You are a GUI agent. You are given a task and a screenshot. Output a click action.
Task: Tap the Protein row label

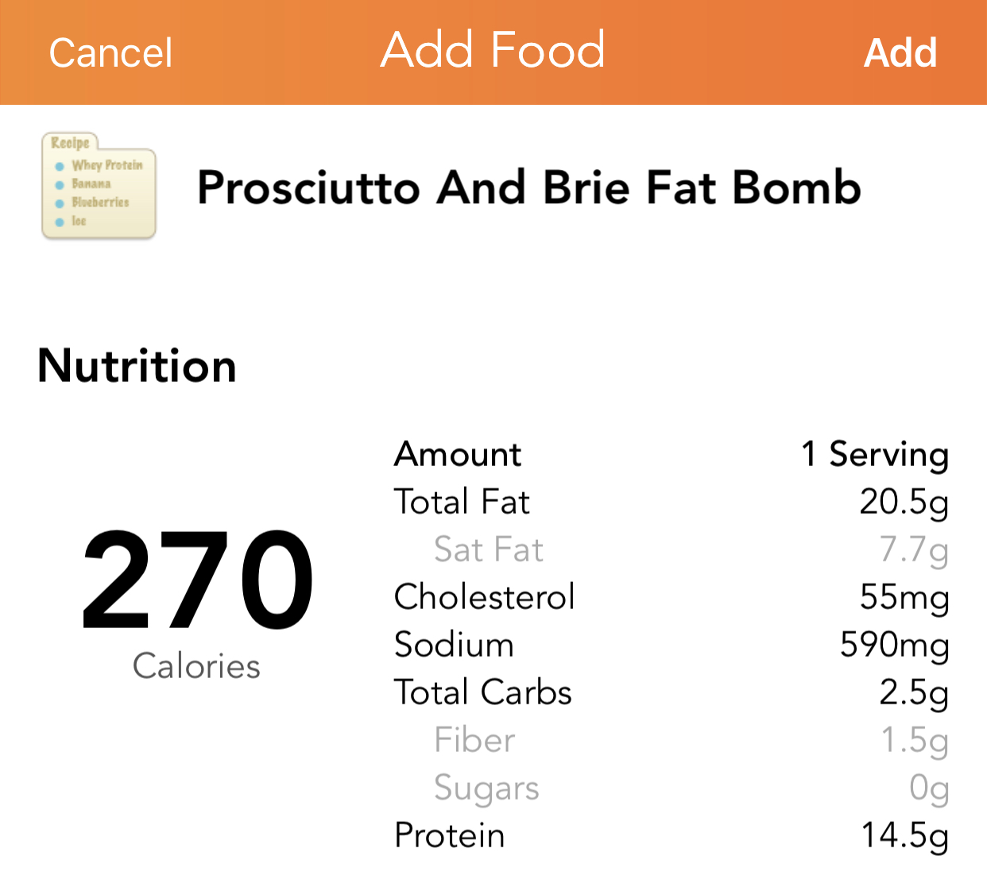[x=449, y=835]
